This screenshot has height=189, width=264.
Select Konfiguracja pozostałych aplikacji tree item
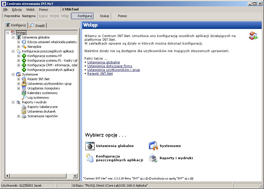coord(51,70)
